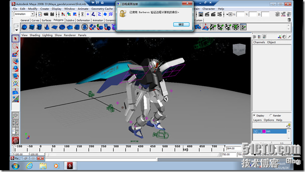Open layer editor Options menu

pos(269,120)
